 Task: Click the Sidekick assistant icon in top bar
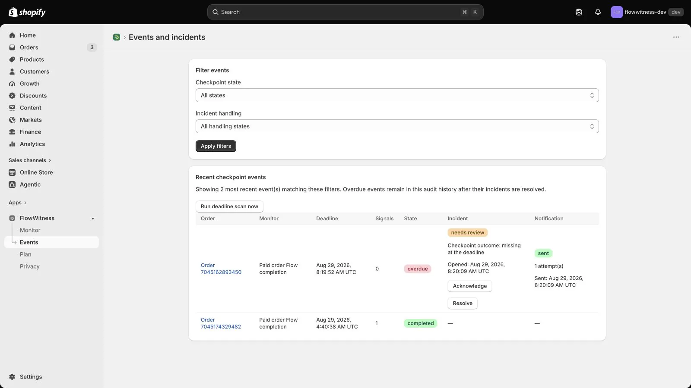(x=579, y=12)
